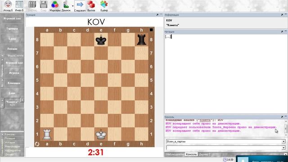This screenshot has height=162, width=288.
Task: Select the black rook on h8
Action: pyautogui.click(x=141, y=40)
